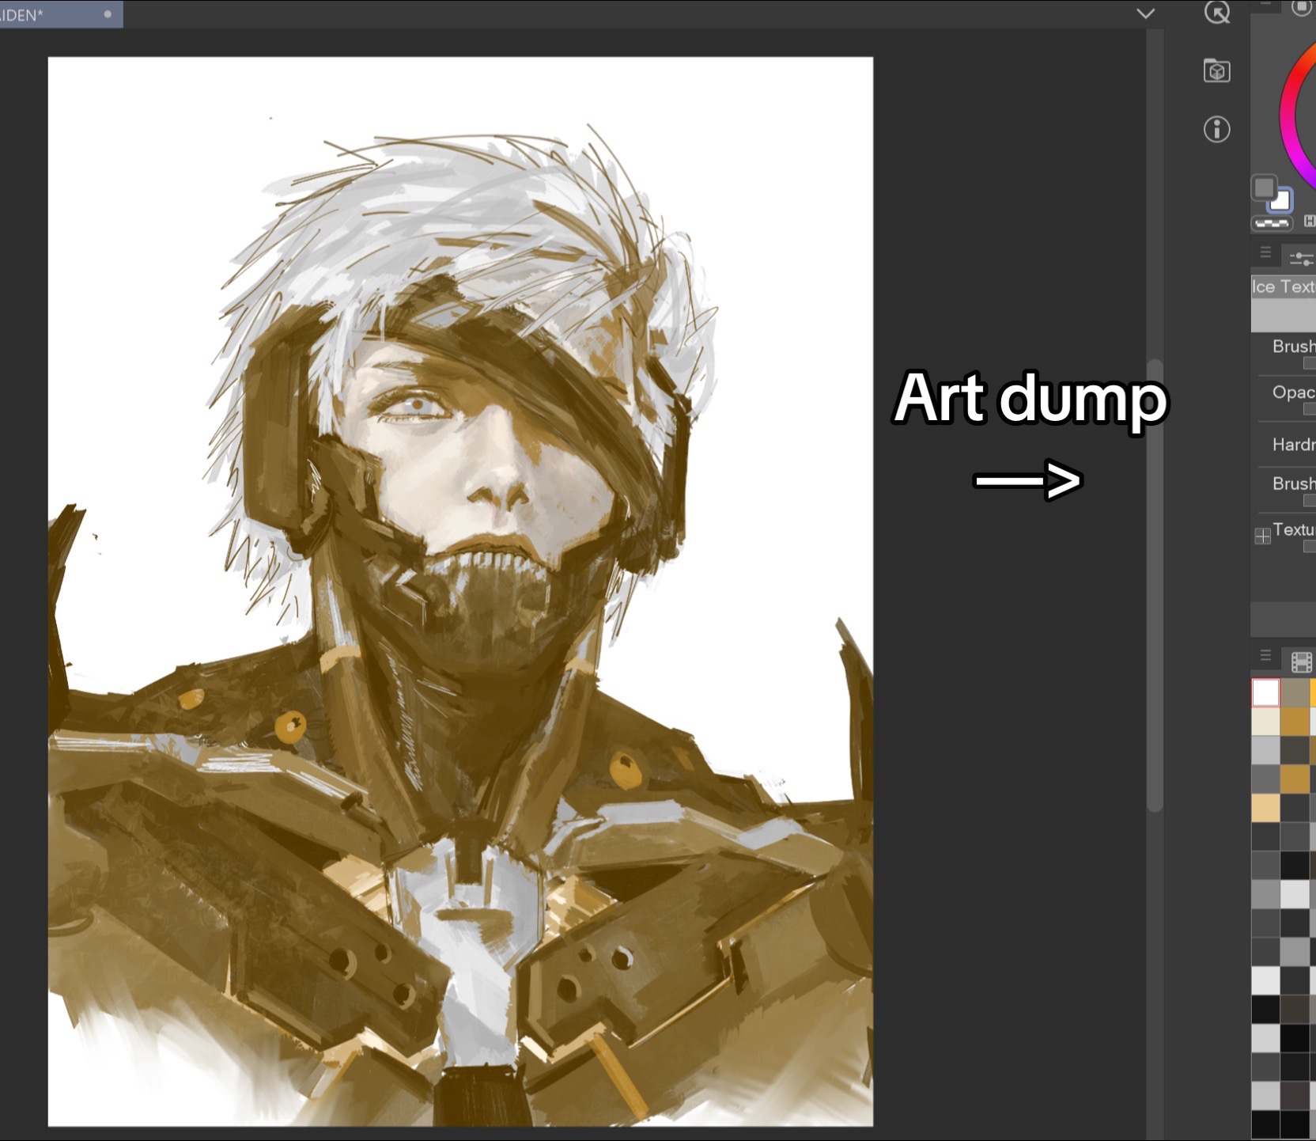Open the Quick Access icon
The height and width of the screenshot is (1141, 1316).
tap(1217, 11)
